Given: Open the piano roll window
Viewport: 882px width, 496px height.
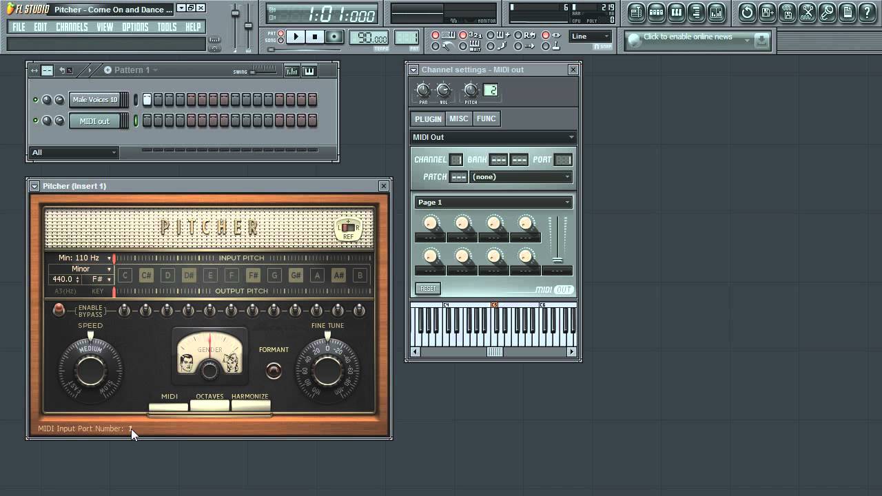Looking at the screenshot, I should pos(676,12).
